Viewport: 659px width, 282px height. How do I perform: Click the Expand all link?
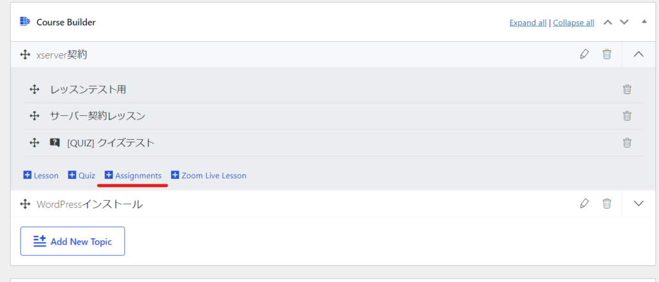(528, 23)
